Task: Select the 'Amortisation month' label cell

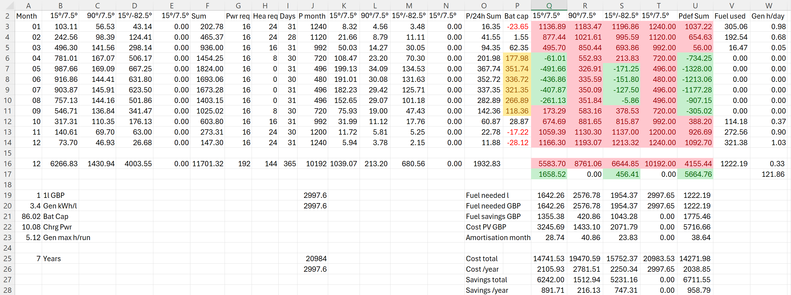Action: tap(498, 238)
